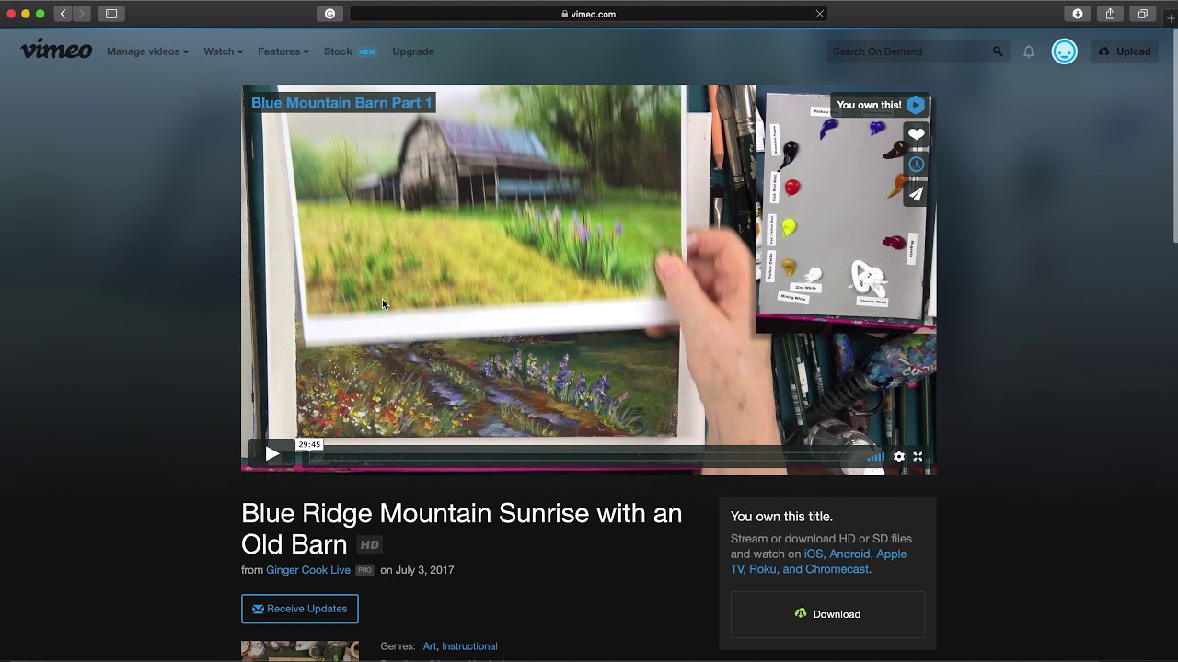Open the Ginger Cook Live profile link
The height and width of the screenshot is (662, 1178).
point(308,570)
